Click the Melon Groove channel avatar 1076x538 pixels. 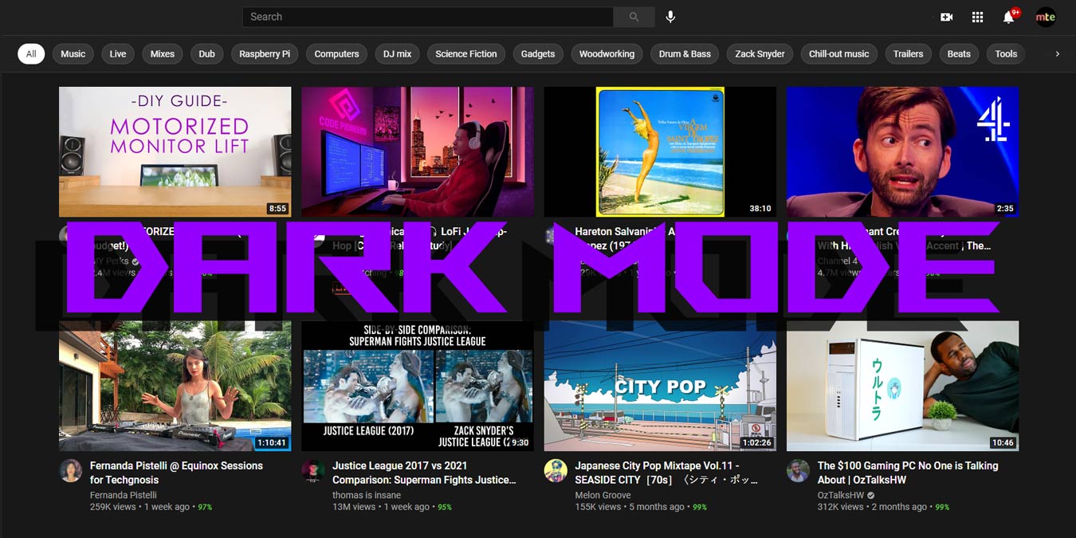pos(556,470)
